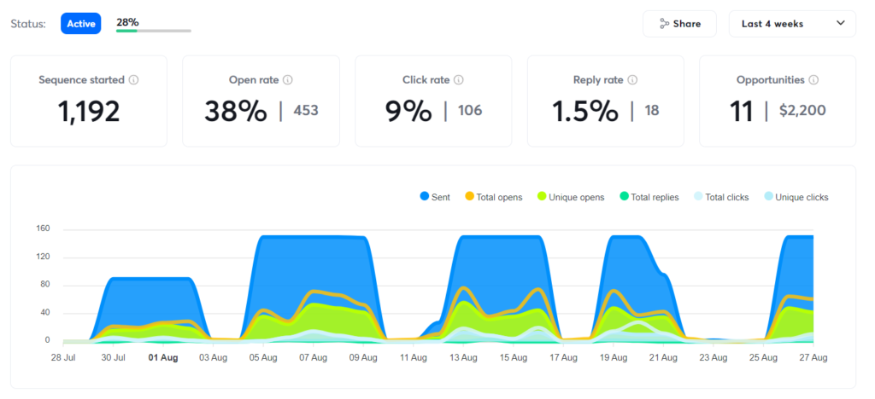Click the info icon beside Opportunities
The image size is (875, 399).
(x=813, y=80)
